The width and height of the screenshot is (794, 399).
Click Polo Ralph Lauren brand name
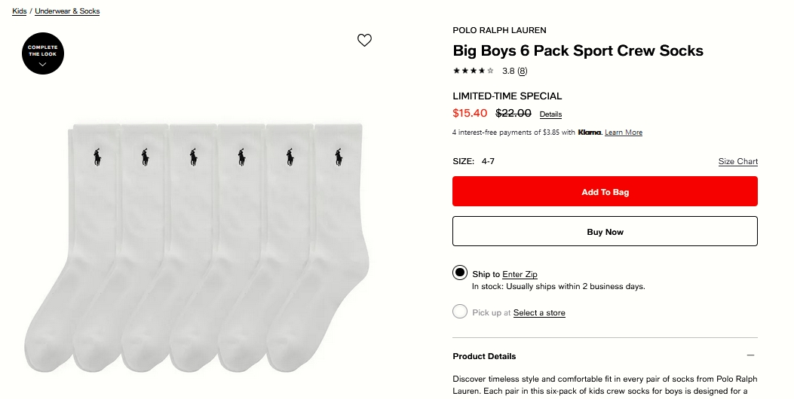(x=499, y=31)
